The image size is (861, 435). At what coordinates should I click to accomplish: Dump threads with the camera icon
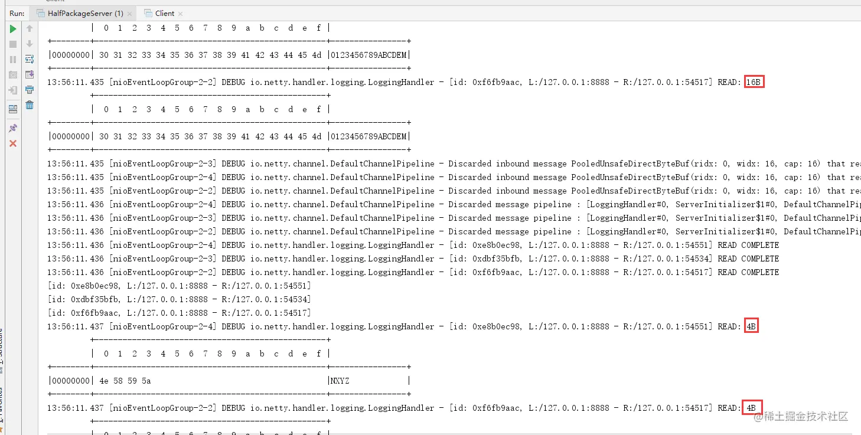pos(13,75)
